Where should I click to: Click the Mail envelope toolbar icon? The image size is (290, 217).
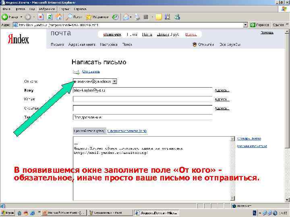pyautogui.click(x=126, y=17)
